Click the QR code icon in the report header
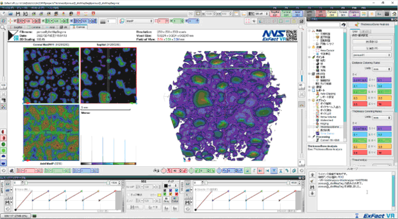The image size is (398, 219). (290, 36)
